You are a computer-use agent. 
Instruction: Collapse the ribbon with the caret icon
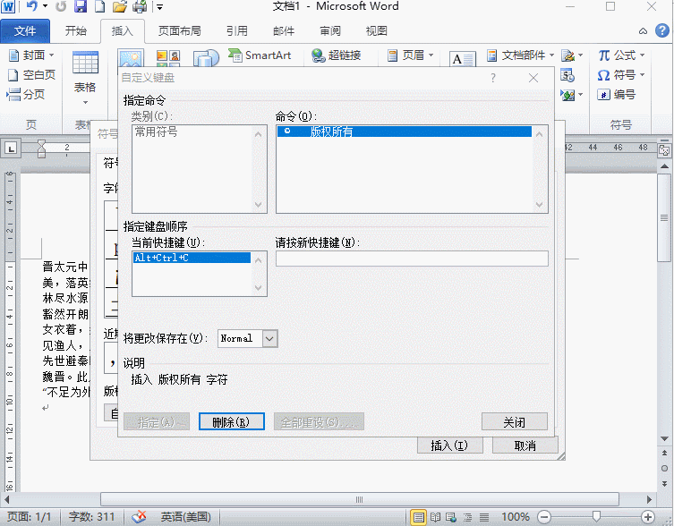pos(643,31)
